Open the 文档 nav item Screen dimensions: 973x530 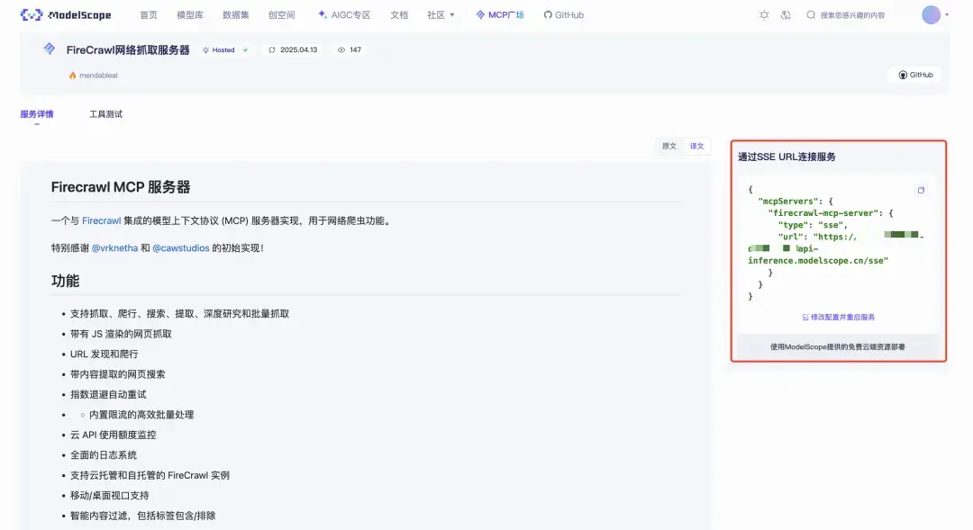tap(399, 15)
